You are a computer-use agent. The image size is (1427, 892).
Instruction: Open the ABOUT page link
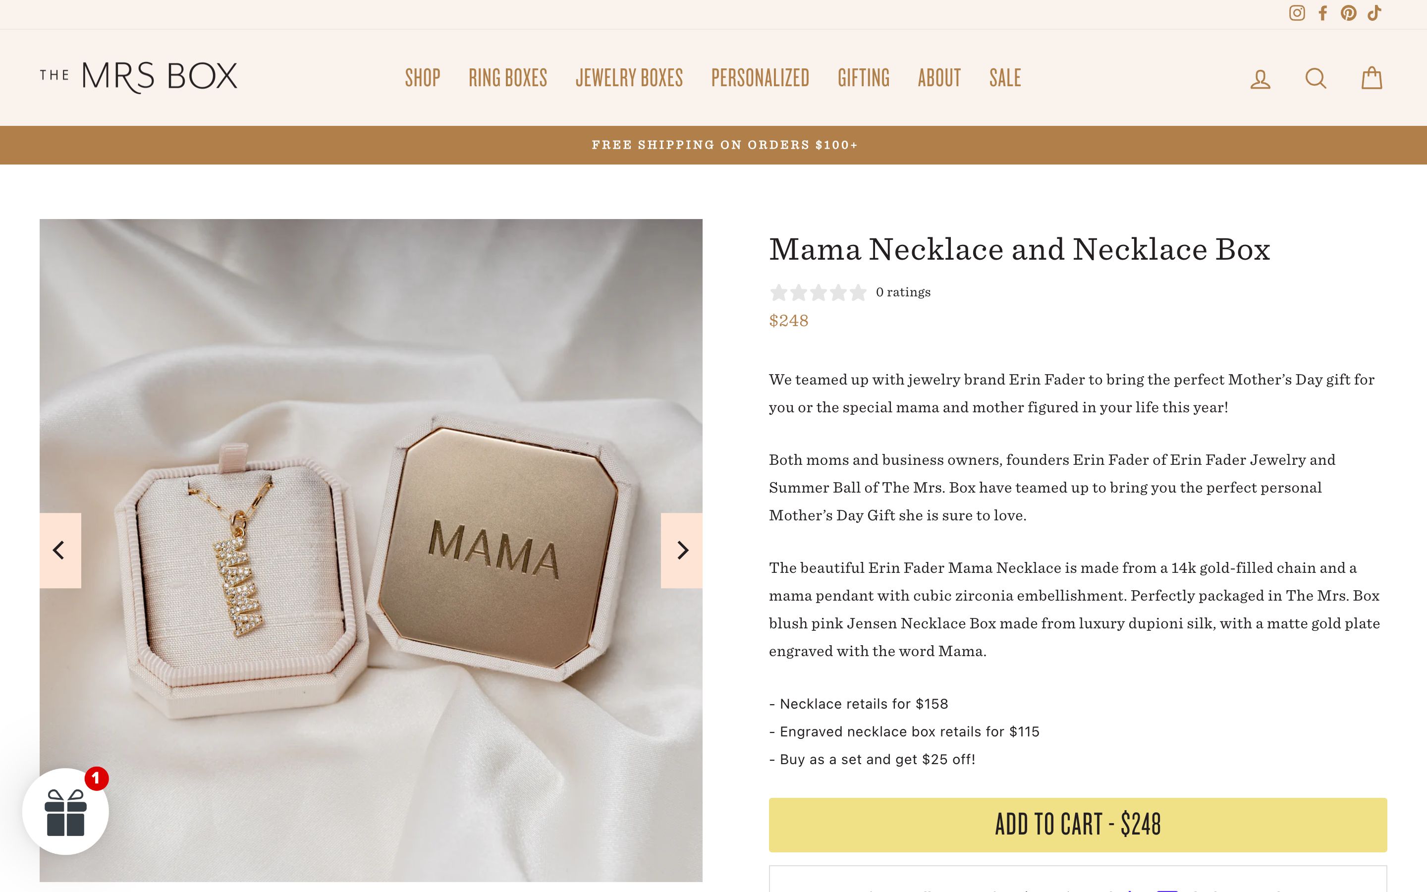pyautogui.click(x=938, y=78)
